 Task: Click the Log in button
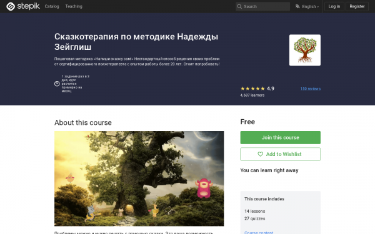tap(334, 6)
